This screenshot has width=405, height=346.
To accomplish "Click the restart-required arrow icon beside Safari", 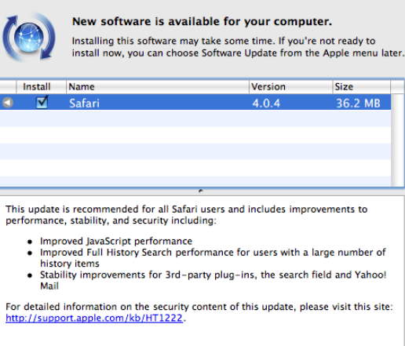I will tap(8, 103).
